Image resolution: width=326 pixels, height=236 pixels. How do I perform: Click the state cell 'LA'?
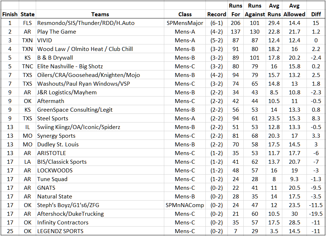(27, 162)
